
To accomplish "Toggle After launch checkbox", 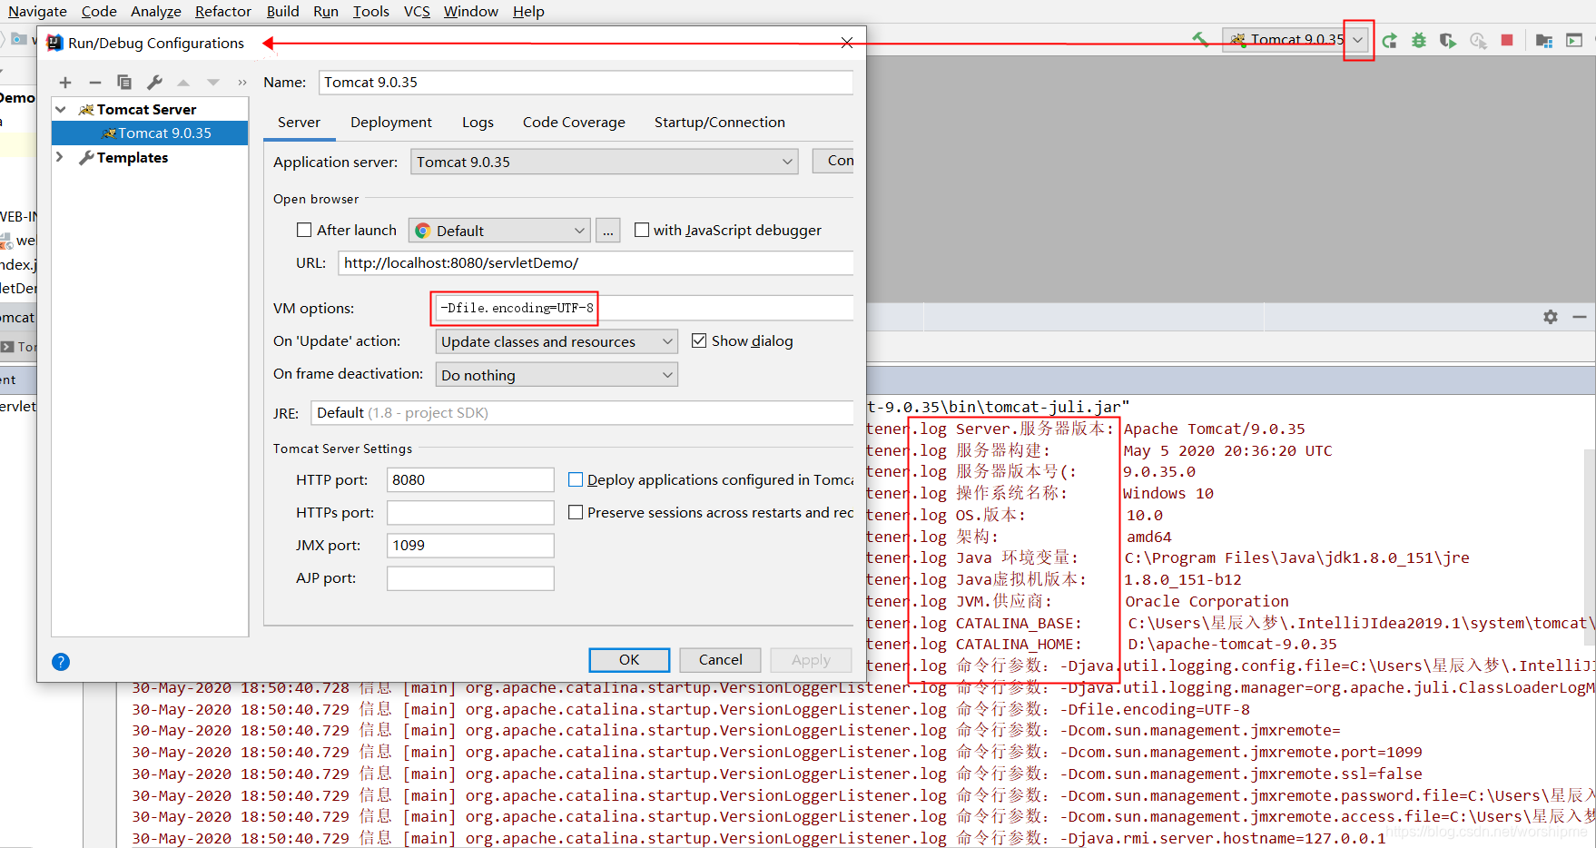I will pos(304,230).
